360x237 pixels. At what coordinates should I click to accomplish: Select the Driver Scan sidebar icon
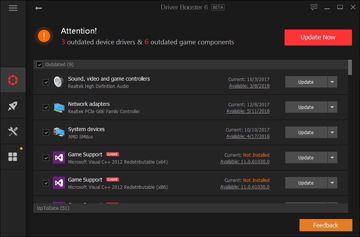pos(13,80)
